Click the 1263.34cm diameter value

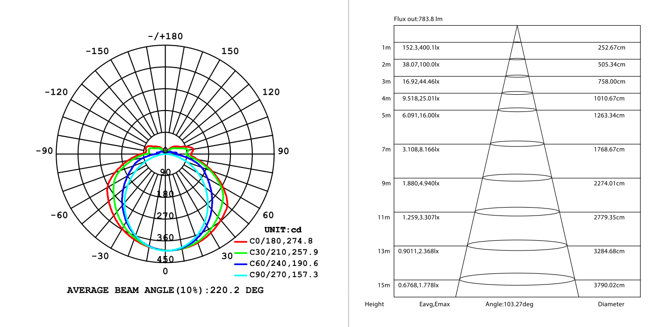click(609, 115)
